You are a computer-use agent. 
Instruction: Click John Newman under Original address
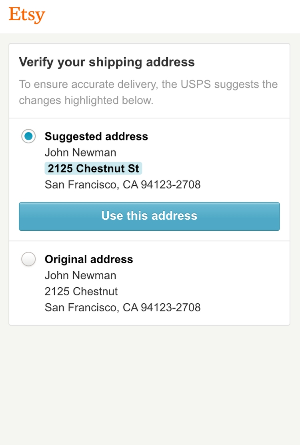click(x=80, y=275)
